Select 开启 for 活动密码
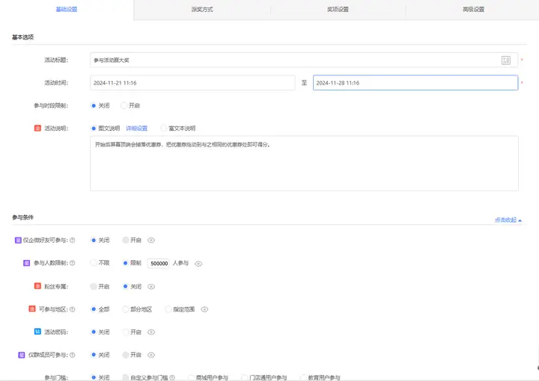Viewport: 539px width, 381px height. coord(126,332)
